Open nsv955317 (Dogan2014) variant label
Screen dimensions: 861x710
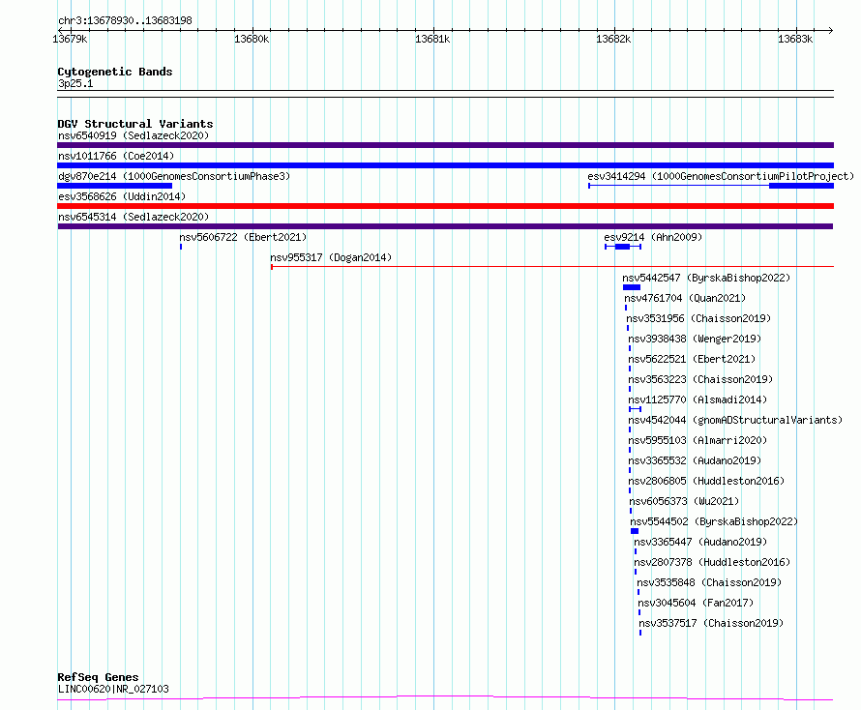331,257
